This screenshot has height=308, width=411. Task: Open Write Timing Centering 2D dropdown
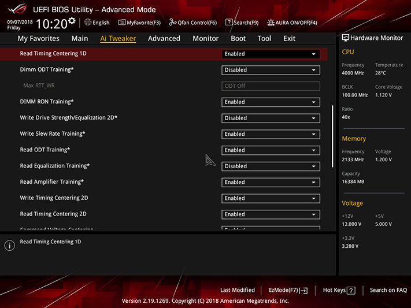click(x=271, y=198)
